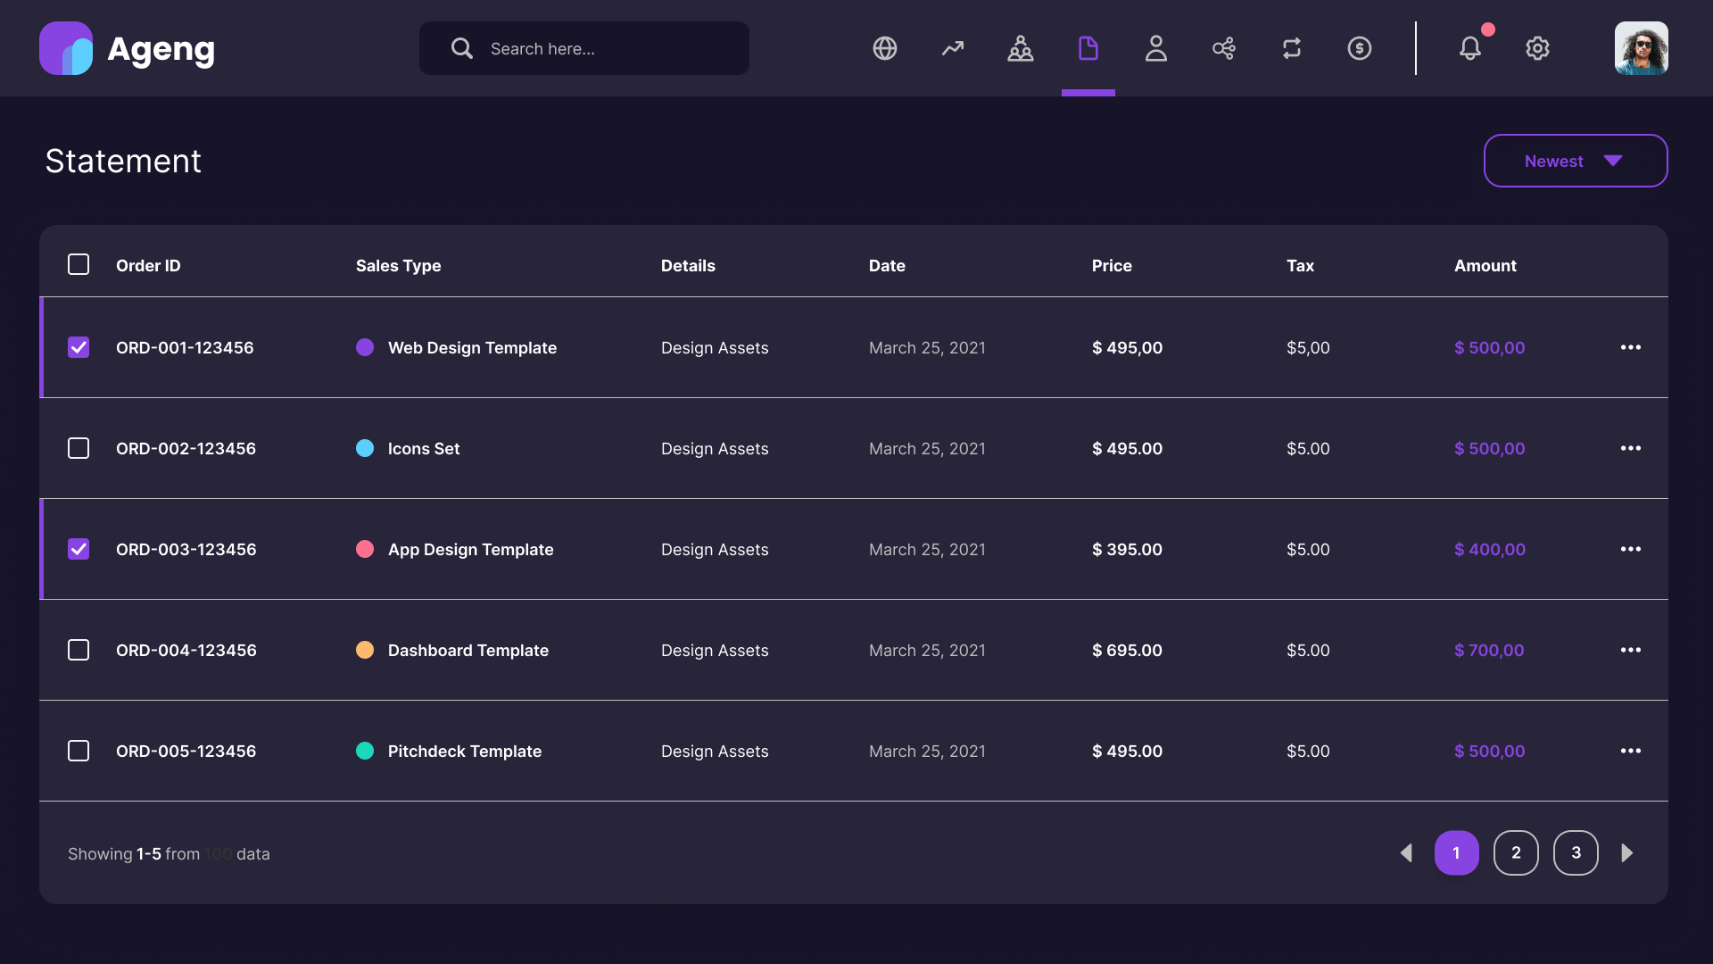Uncheck the ORD-001-123456 row checkbox
The width and height of the screenshot is (1713, 964).
(x=79, y=347)
